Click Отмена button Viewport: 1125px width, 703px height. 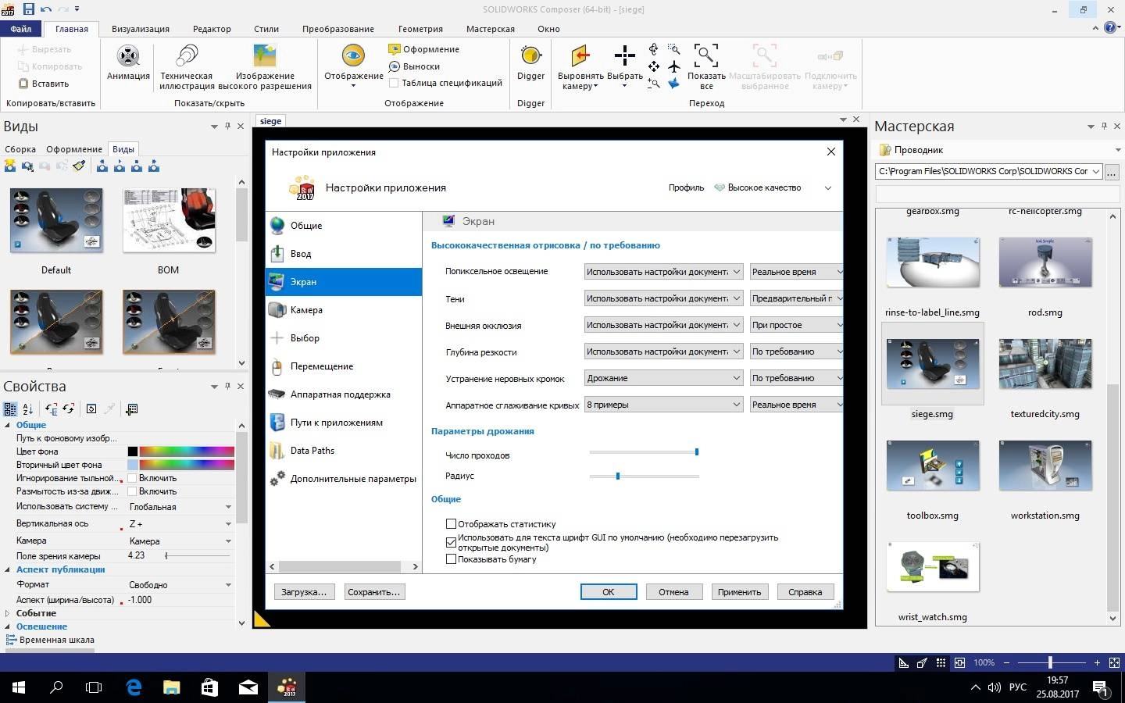tap(673, 592)
